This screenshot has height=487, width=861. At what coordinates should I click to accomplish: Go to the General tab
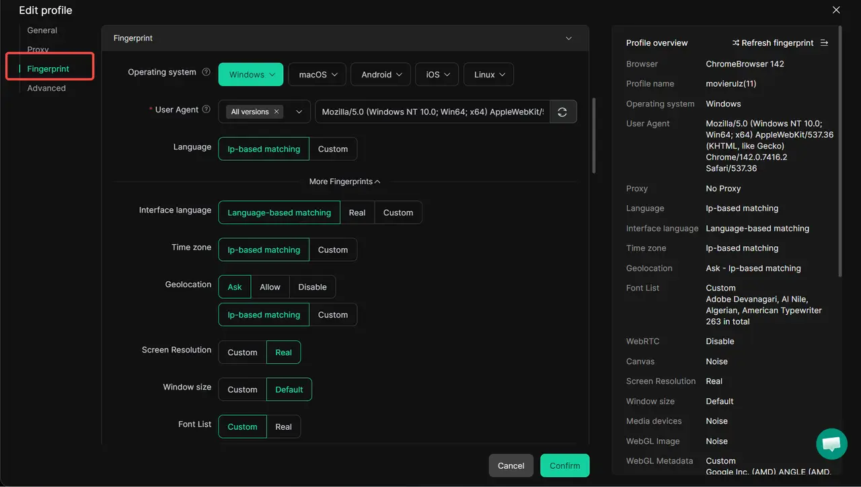click(x=42, y=30)
